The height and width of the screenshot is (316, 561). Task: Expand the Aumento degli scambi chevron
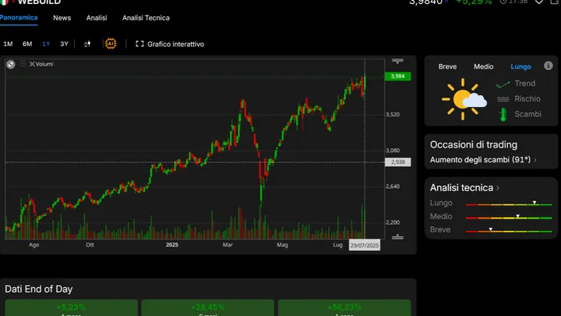535,160
